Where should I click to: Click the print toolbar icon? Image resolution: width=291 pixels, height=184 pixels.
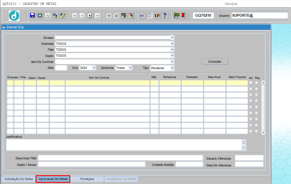tap(47, 16)
